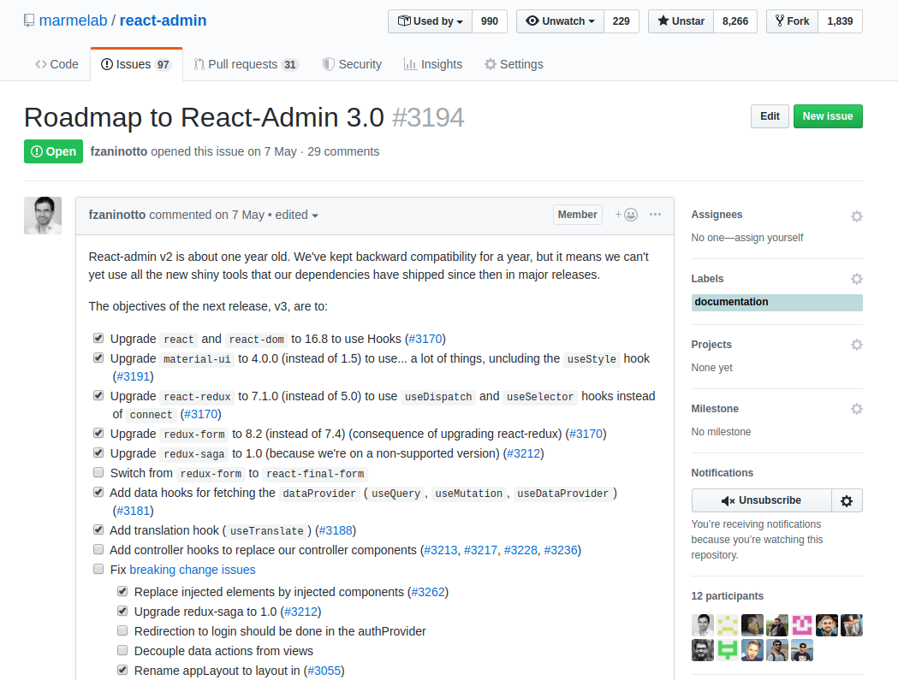898x680 pixels.
Task: Go to the Security tab
Action: point(352,64)
